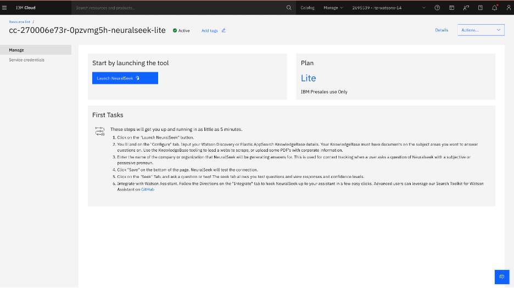Open the cost estimator calculator icon

tap(481, 8)
